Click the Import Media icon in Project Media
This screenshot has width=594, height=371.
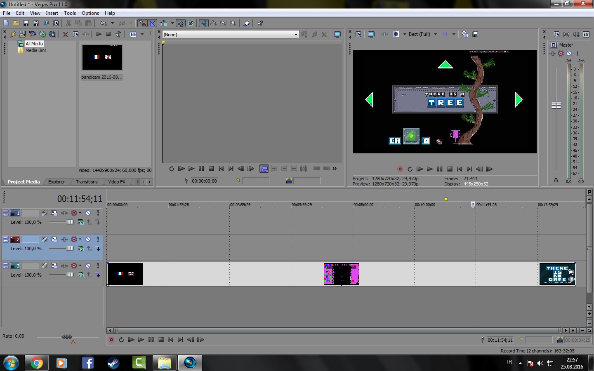tap(23, 34)
